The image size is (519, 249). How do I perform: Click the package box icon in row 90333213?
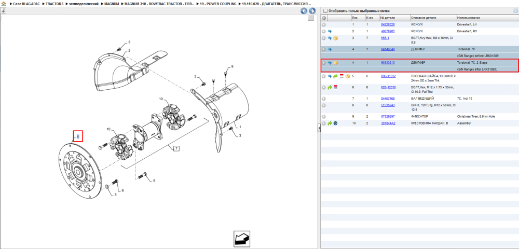click(x=335, y=63)
